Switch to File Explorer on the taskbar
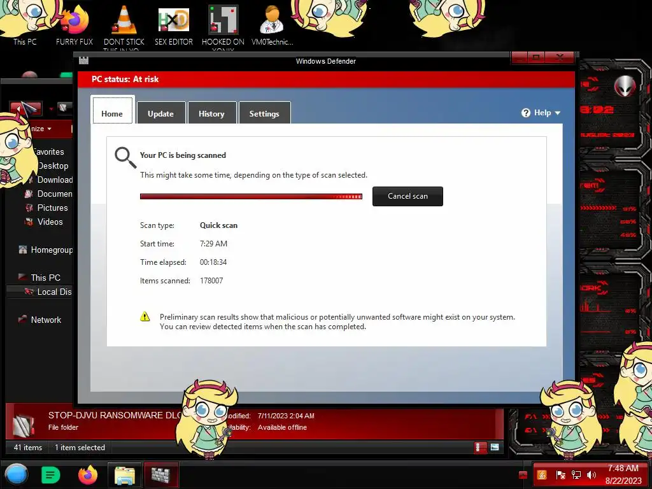Screen dimensions: 652x489 click(124, 475)
